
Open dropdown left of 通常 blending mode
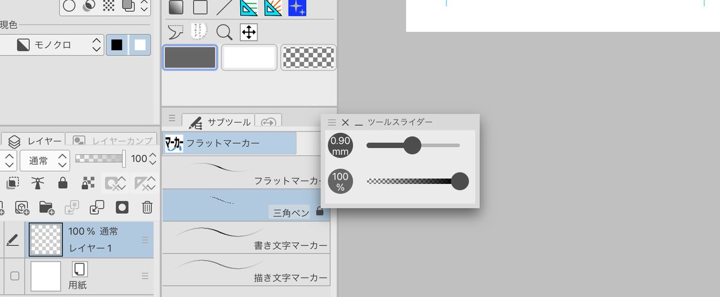(x=8, y=159)
